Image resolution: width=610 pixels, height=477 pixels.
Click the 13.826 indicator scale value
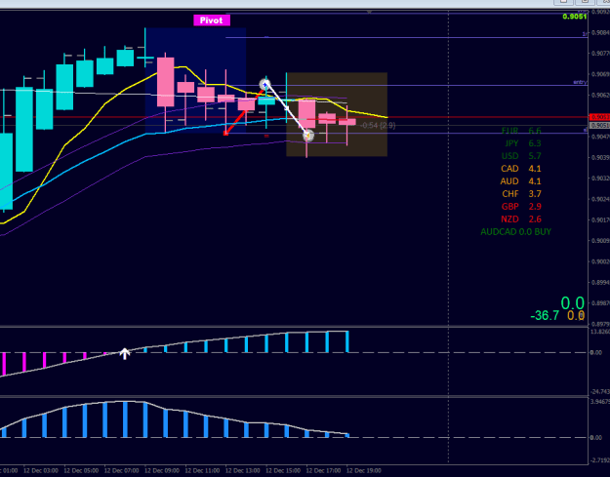point(600,332)
